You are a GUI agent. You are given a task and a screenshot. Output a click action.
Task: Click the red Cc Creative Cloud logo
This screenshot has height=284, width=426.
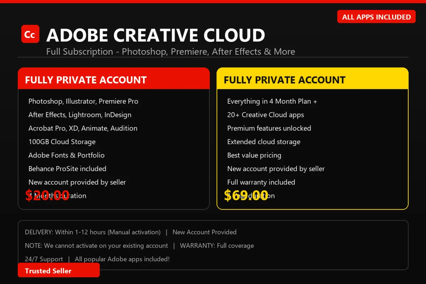pos(30,34)
